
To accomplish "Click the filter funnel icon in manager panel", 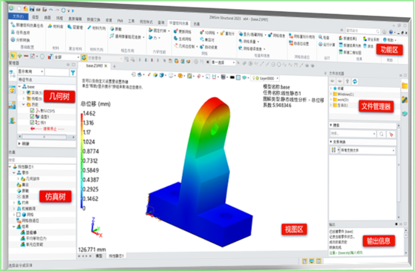I will 73,72.
